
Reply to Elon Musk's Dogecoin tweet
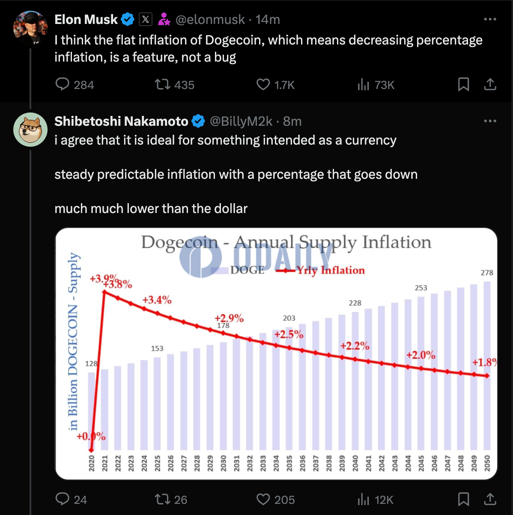coord(63,84)
